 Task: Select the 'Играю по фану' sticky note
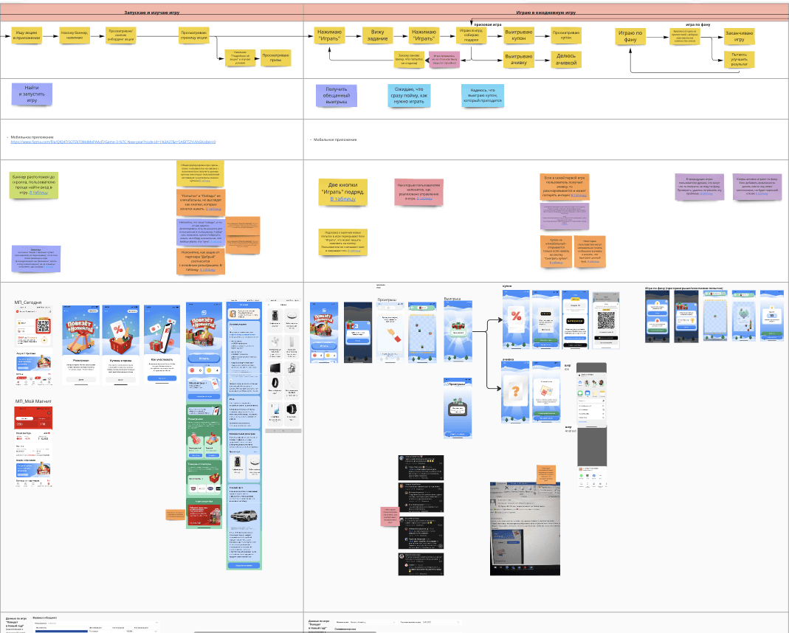point(630,37)
